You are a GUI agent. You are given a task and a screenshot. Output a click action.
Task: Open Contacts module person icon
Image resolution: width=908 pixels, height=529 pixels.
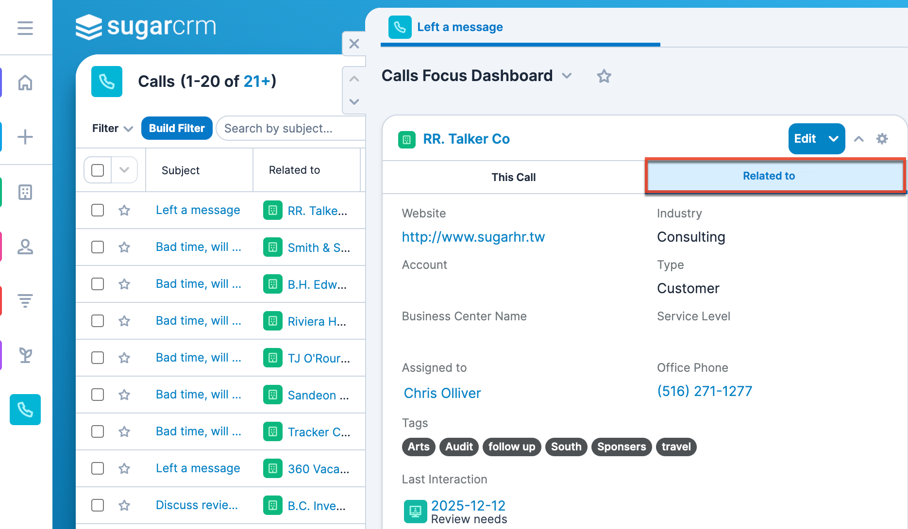(25, 247)
